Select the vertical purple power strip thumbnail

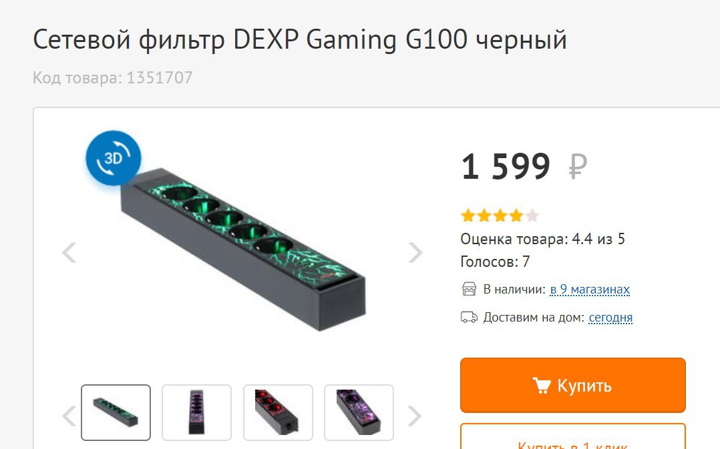[196, 412]
